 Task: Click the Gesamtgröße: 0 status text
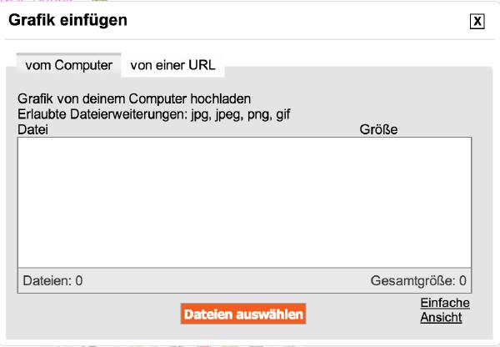click(x=418, y=281)
